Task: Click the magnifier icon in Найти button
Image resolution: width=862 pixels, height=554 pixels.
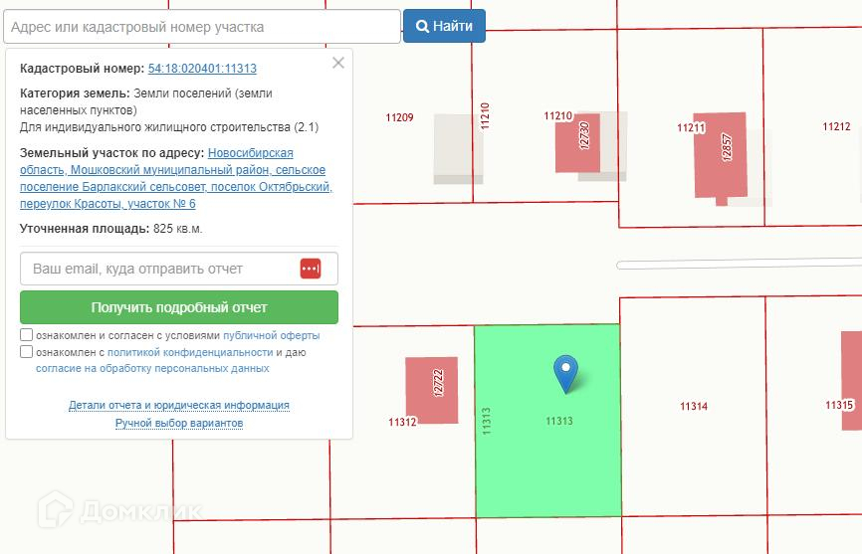Action: click(422, 26)
